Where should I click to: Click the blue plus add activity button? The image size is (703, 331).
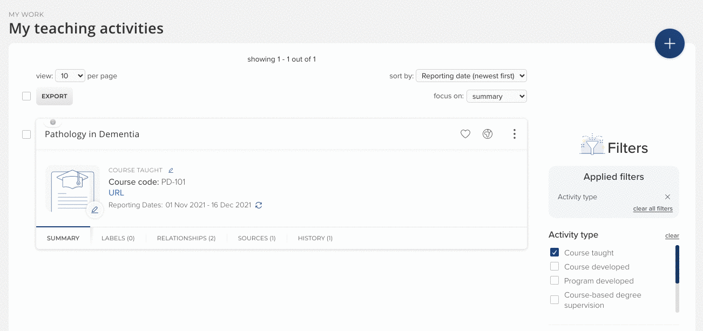pyautogui.click(x=670, y=43)
